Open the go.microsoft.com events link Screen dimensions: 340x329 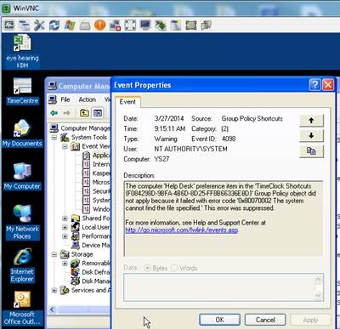[x=182, y=230]
